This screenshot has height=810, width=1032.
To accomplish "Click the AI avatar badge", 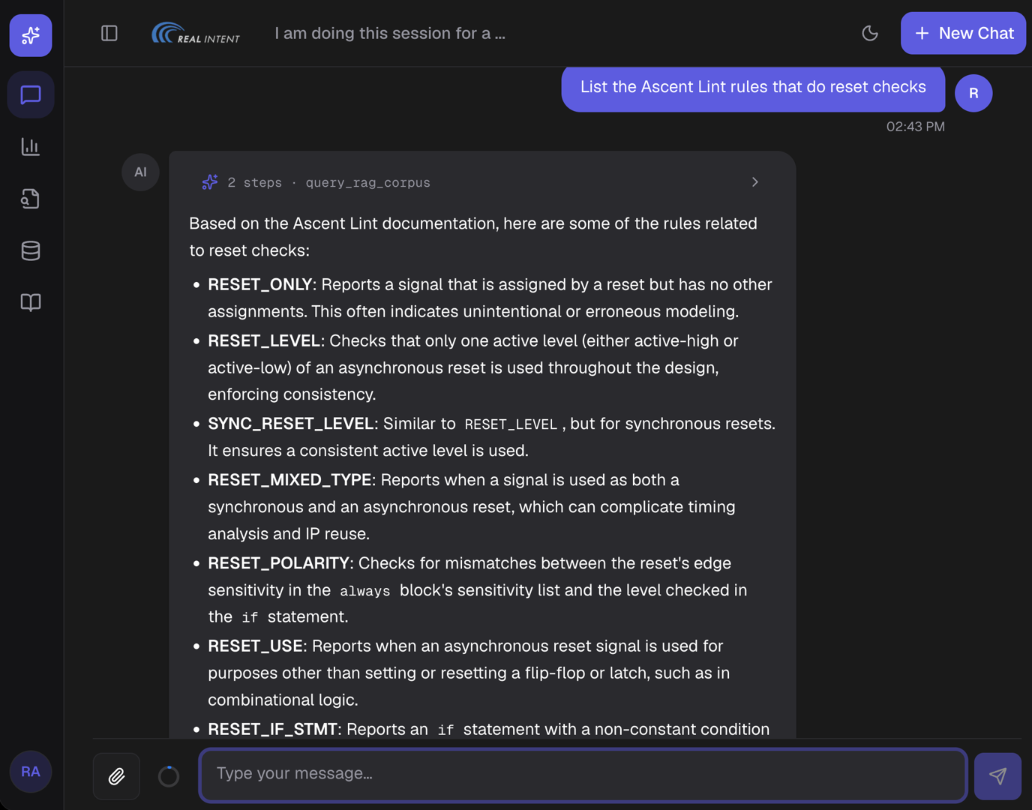I will pos(140,172).
